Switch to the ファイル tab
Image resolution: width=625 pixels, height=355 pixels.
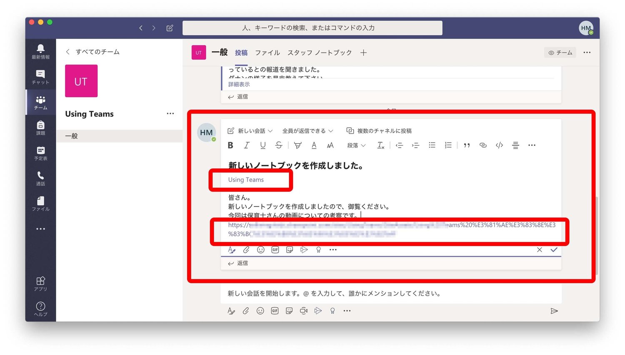point(267,53)
